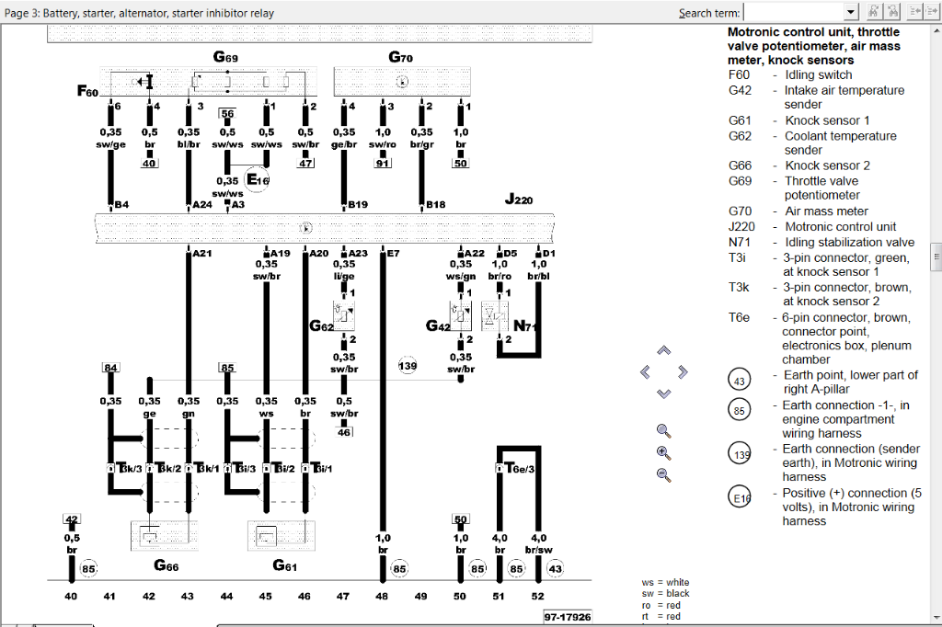Pan the diagram right with arrow
This screenshot has width=942, height=627.
click(x=683, y=372)
